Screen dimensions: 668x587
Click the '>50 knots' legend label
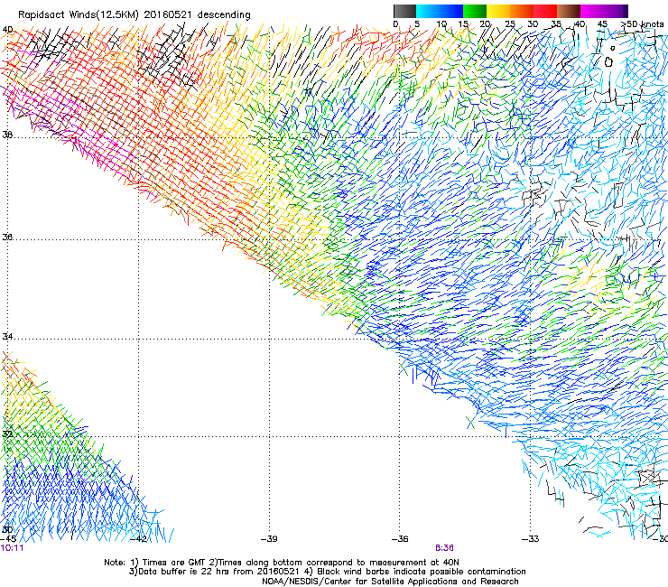(643, 24)
